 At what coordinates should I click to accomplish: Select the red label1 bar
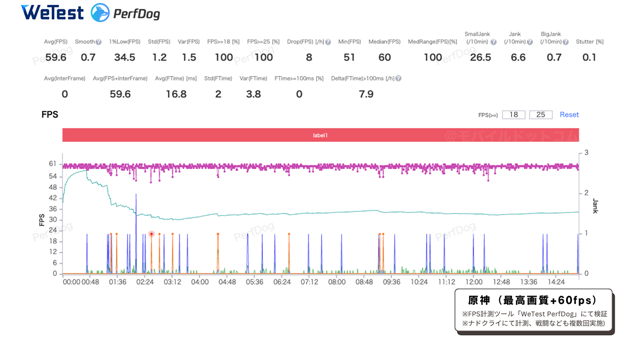tap(320, 135)
